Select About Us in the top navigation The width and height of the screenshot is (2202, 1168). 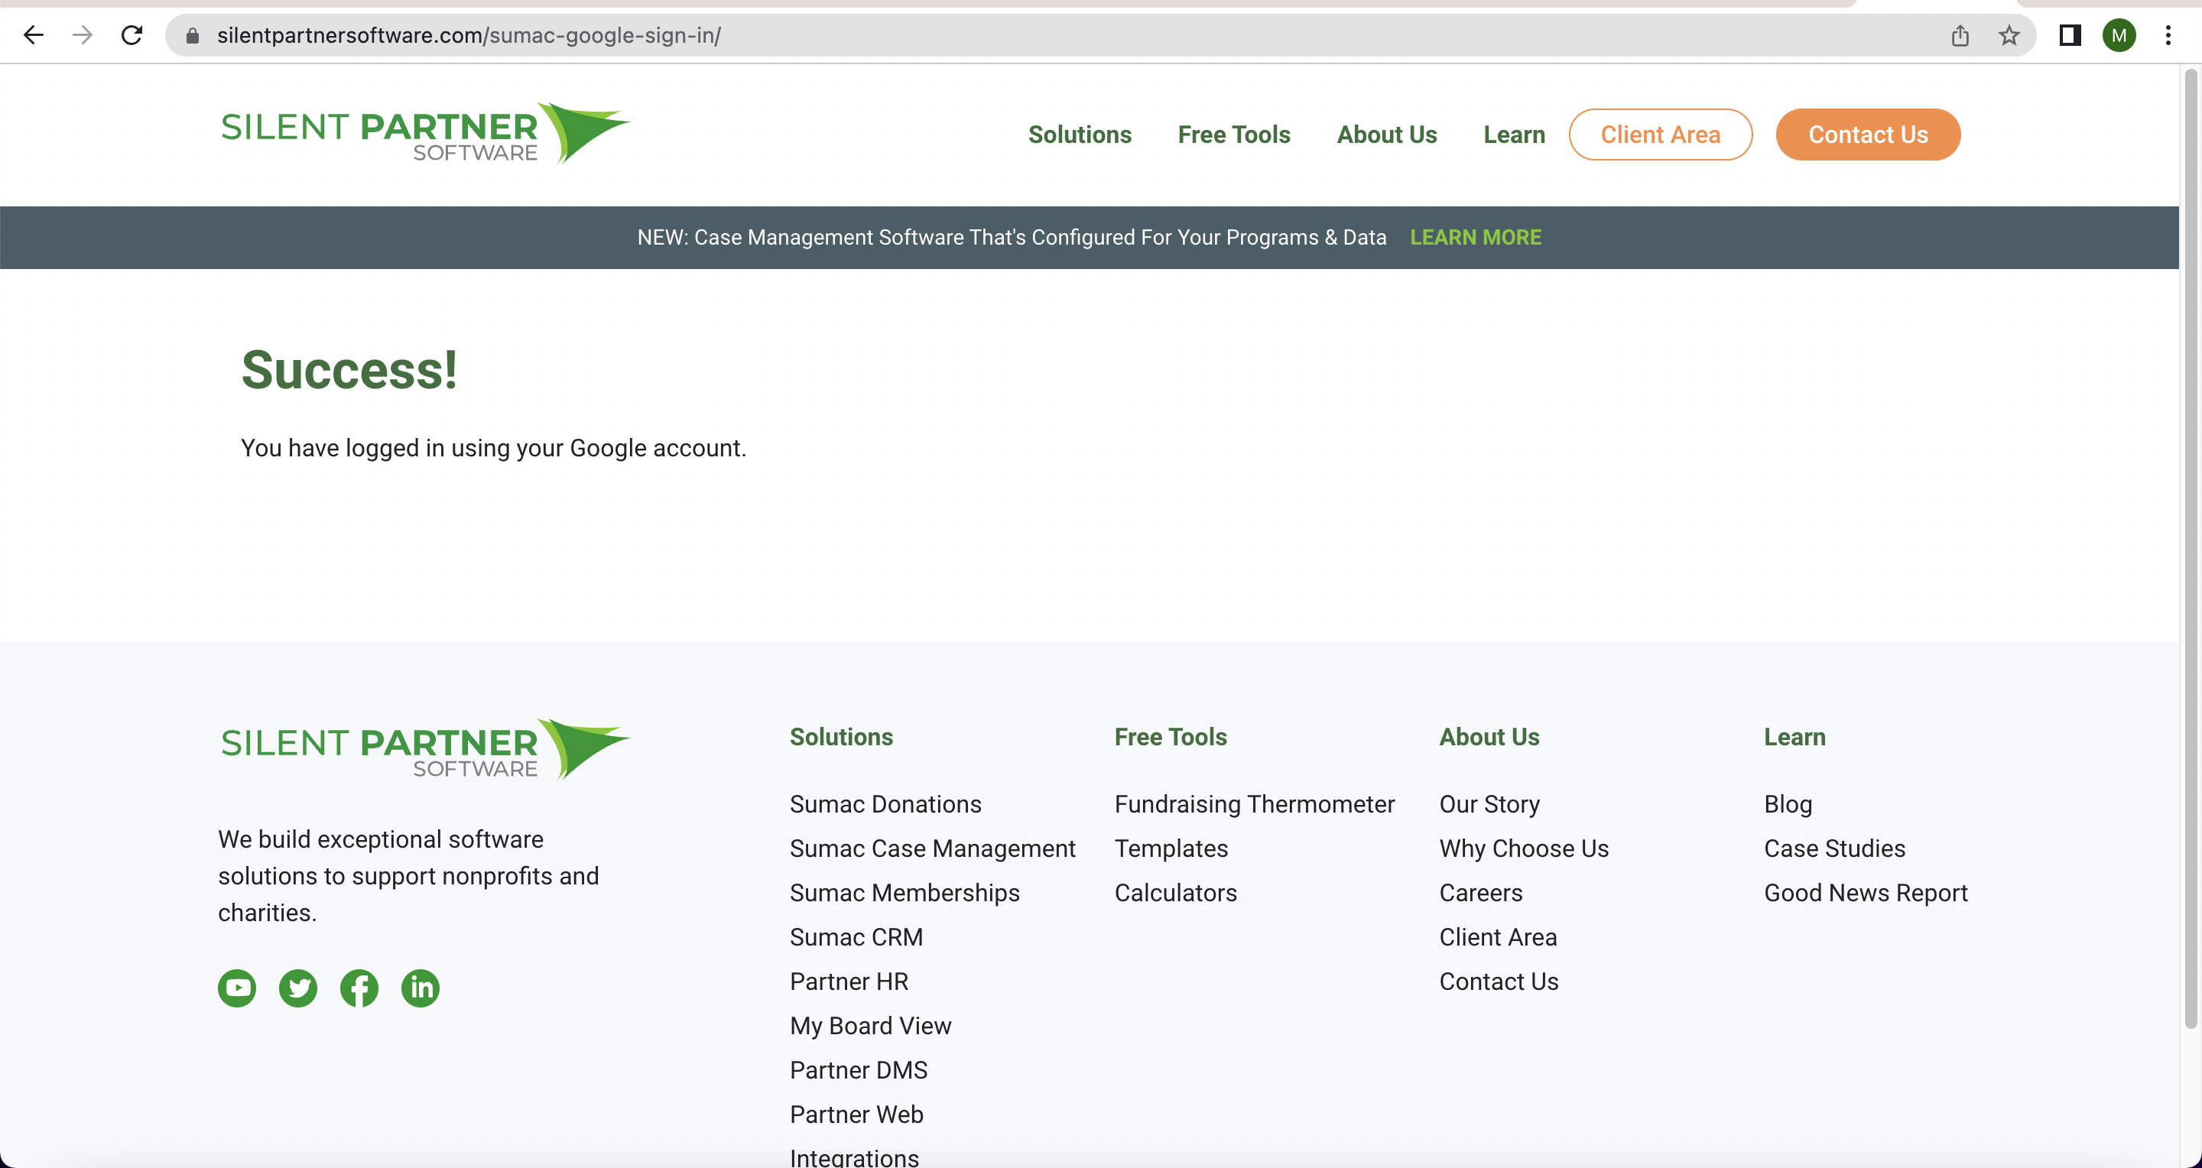click(x=1386, y=134)
